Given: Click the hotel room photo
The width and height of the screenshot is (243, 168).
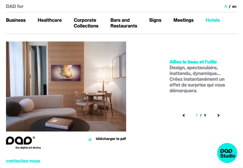Looking at the screenshot, I should click(66, 86).
